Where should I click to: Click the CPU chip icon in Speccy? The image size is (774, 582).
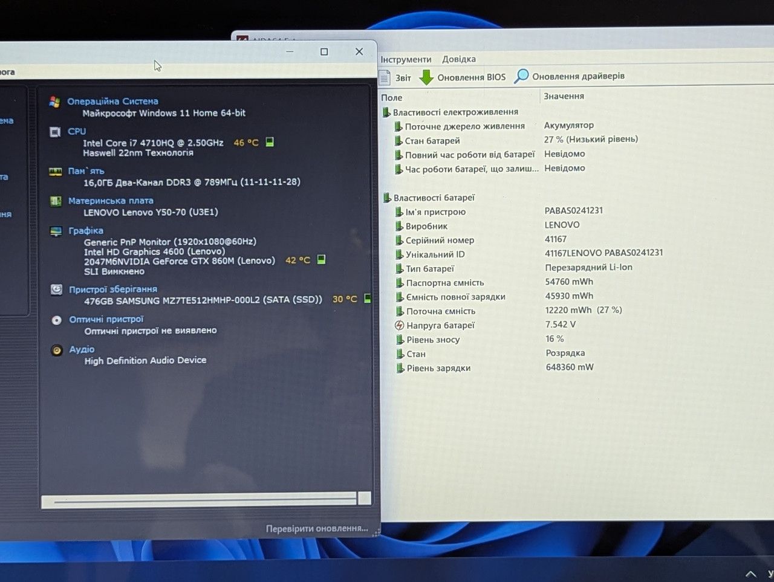tap(55, 132)
